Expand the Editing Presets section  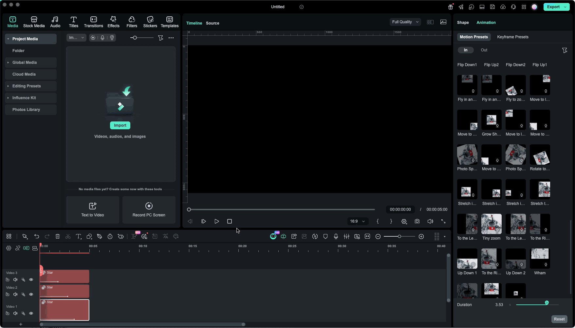26,86
